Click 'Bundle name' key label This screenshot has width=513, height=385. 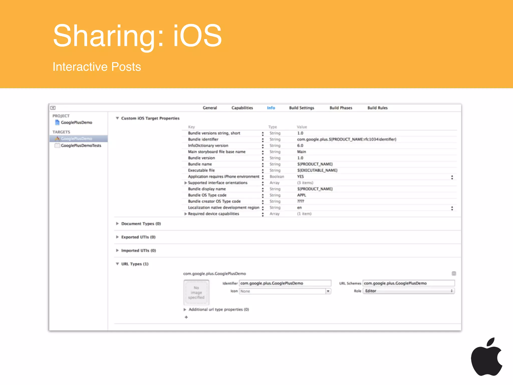click(x=200, y=164)
